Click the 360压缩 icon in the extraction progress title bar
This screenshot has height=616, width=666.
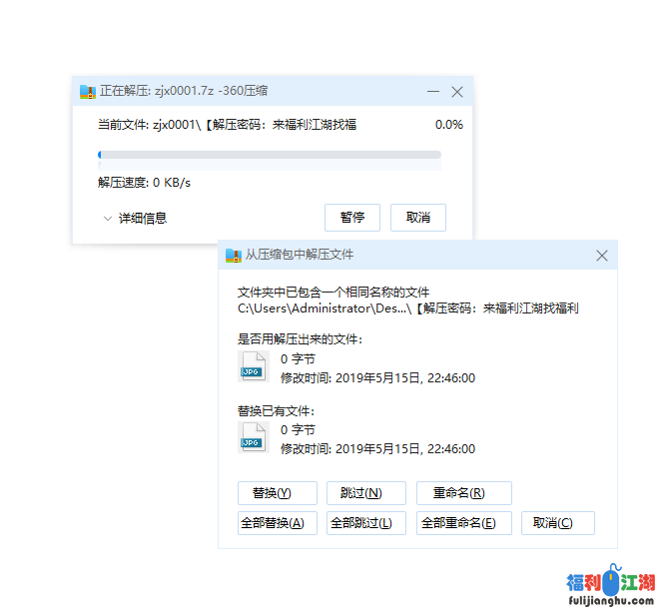(88, 91)
